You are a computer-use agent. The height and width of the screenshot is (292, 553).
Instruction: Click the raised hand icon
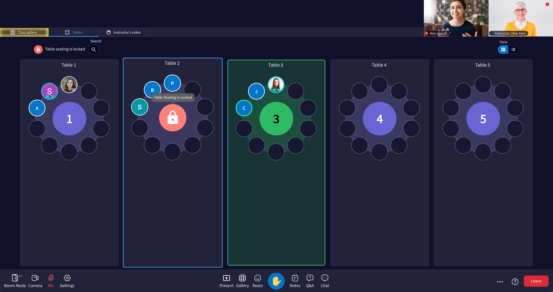(x=276, y=281)
